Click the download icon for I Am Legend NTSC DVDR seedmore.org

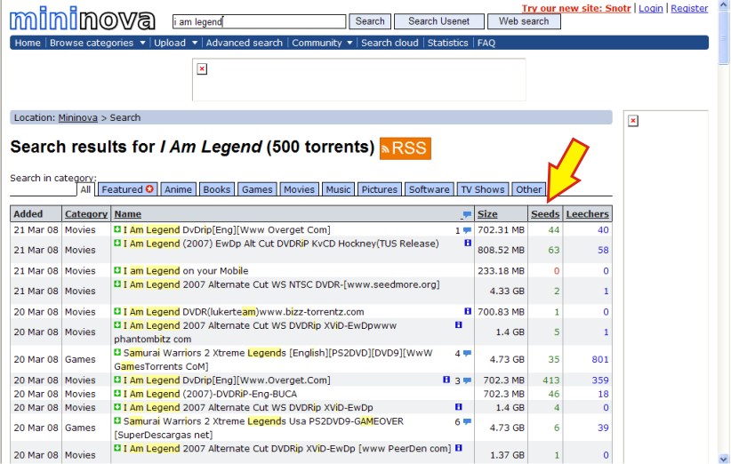click(117, 284)
